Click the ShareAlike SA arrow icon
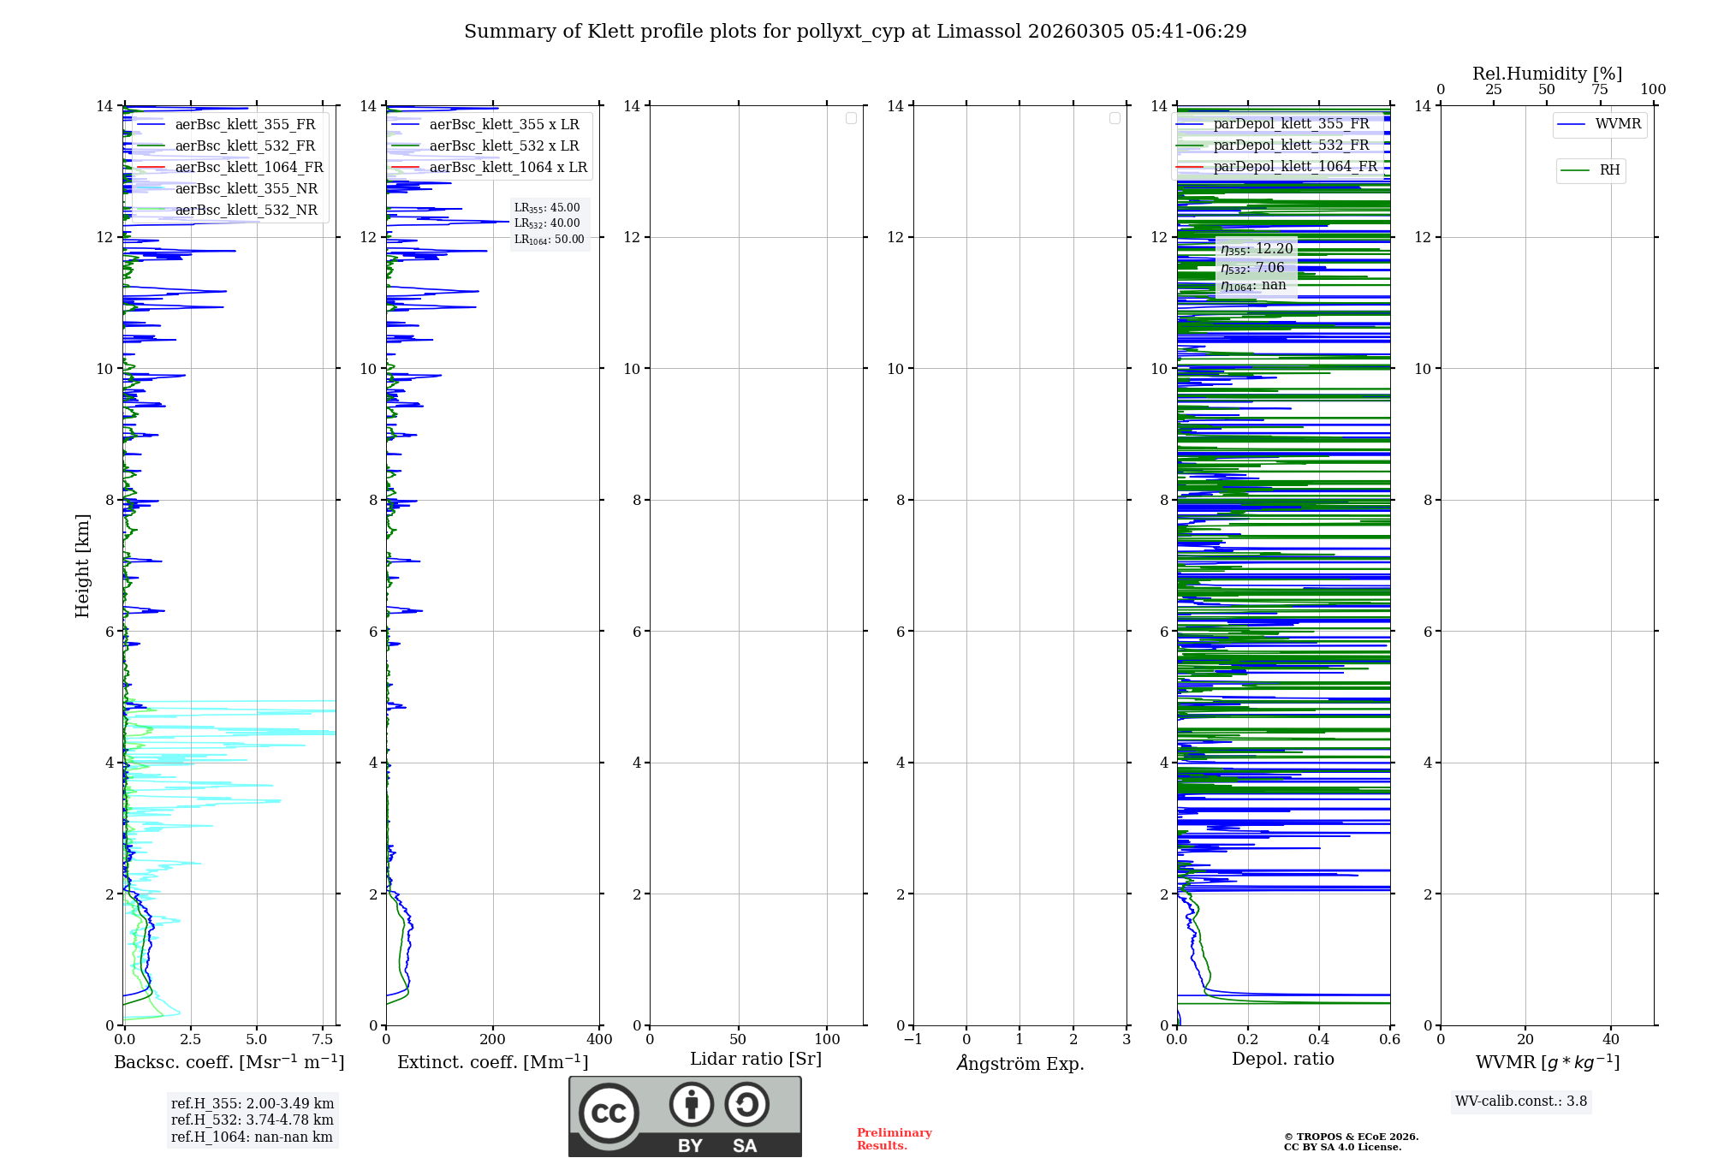The width and height of the screenshot is (1712, 1164). coord(746,1104)
